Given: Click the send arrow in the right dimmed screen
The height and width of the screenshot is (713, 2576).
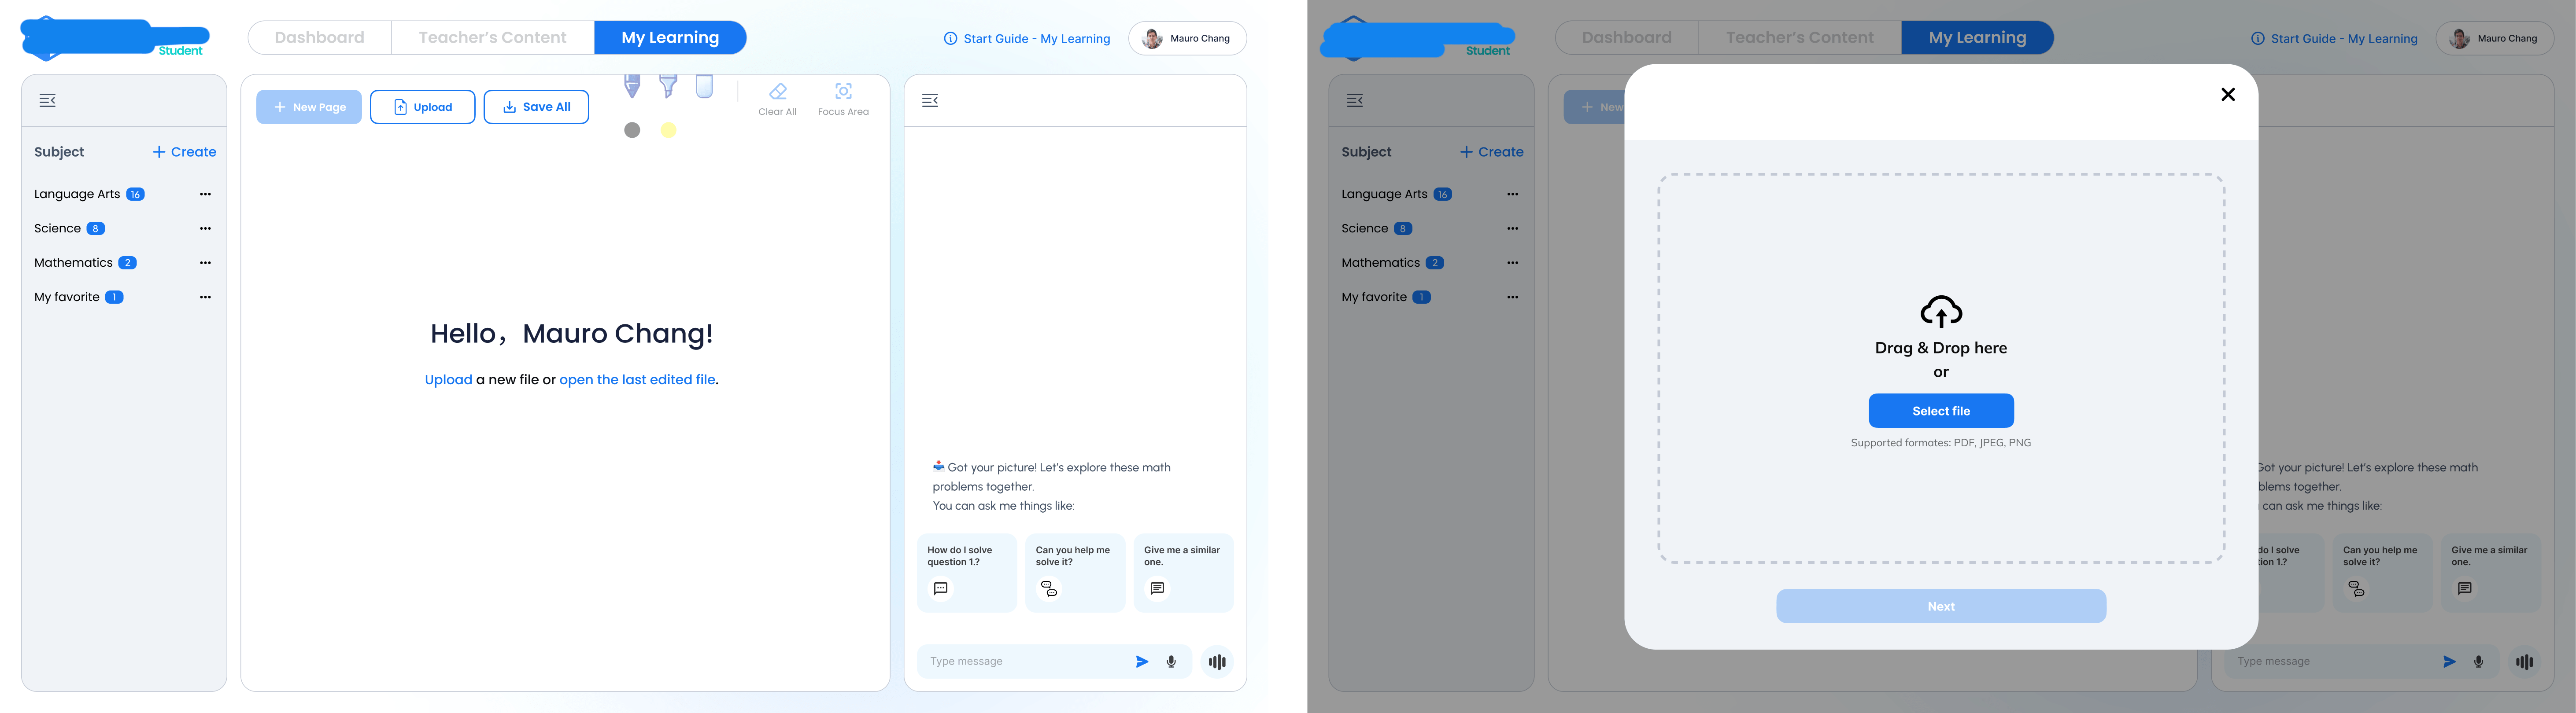Looking at the screenshot, I should tap(2449, 661).
